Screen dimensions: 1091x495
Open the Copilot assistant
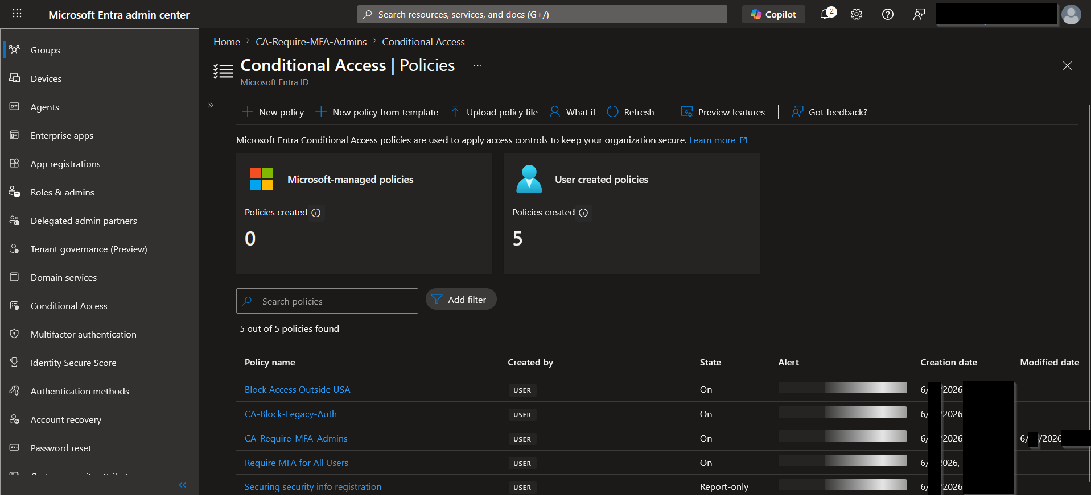click(x=773, y=14)
